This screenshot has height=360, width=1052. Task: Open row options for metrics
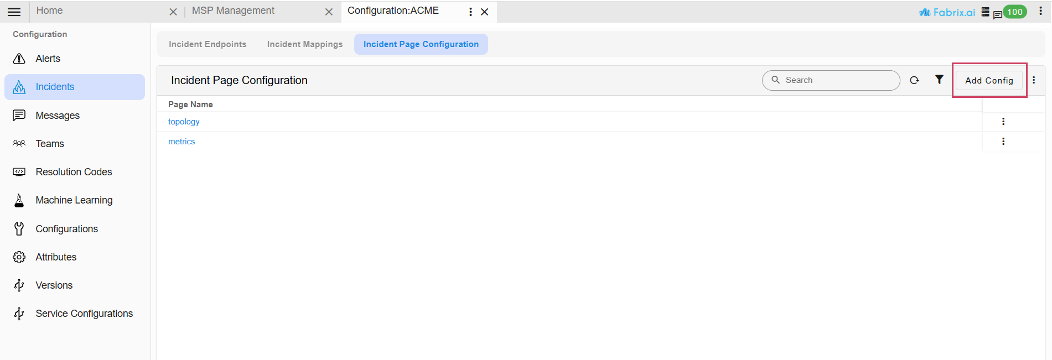[1003, 142]
